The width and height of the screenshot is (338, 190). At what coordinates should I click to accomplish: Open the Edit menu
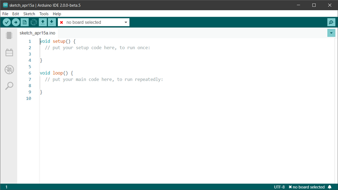click(x=16, y=14)
